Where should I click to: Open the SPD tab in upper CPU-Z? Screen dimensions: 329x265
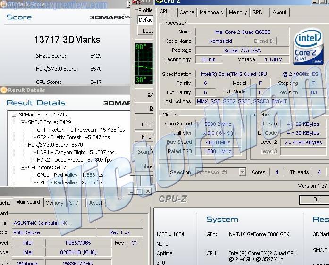(x=259, y=12)
